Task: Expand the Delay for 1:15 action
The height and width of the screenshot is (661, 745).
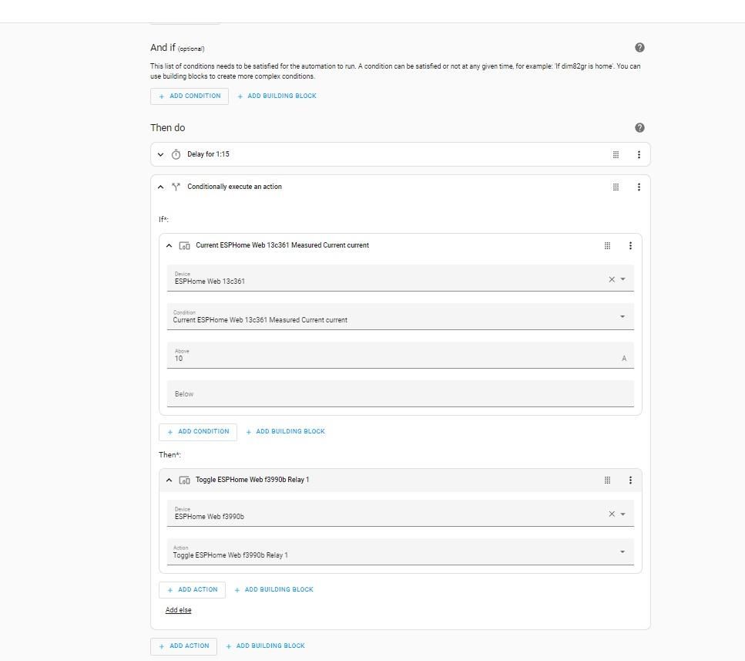Action: coord(160,154)
